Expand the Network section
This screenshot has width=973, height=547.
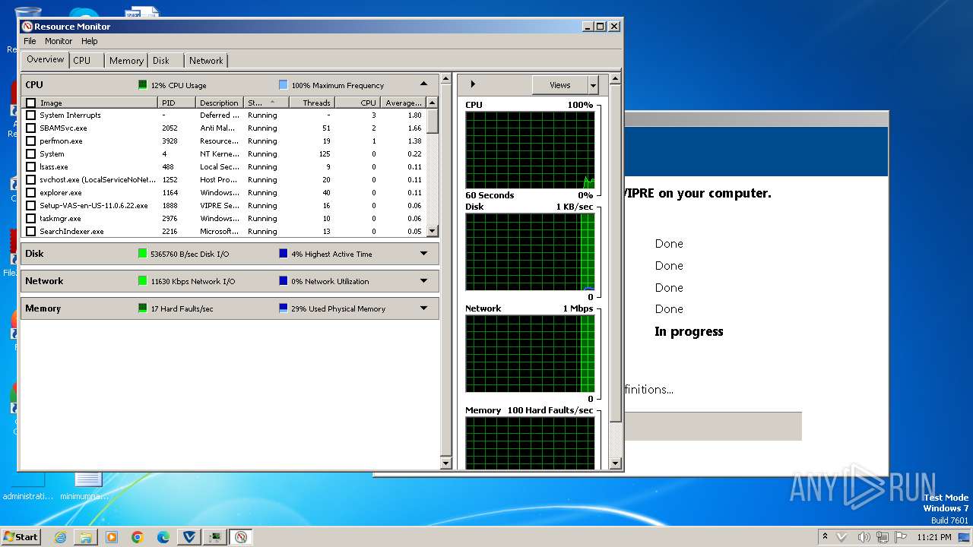click(x=424, y=281)
